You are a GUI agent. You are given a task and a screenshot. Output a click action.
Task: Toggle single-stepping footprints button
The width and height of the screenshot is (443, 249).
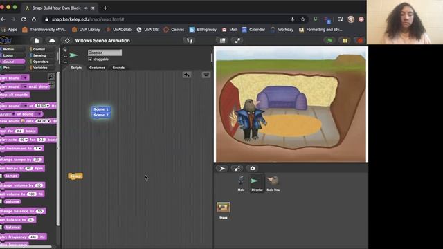189,41
